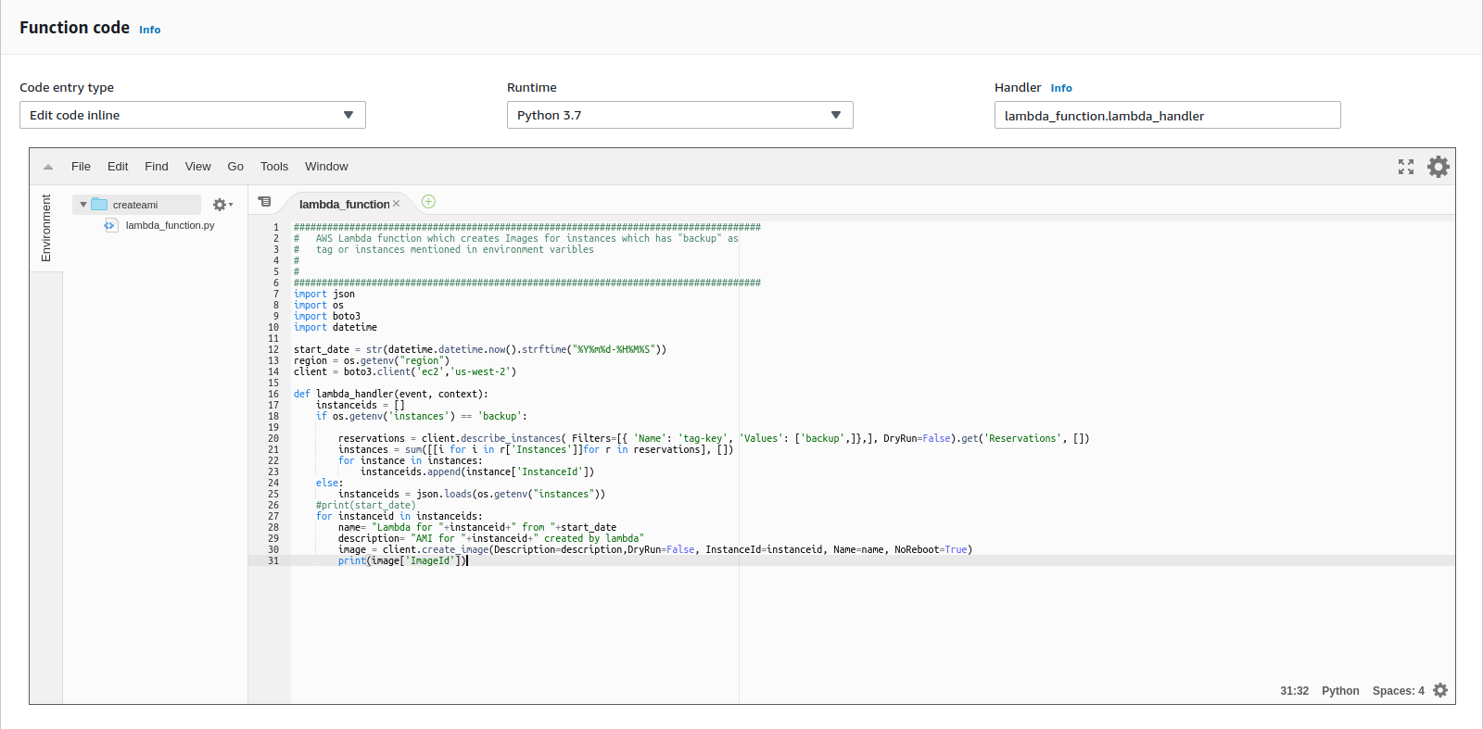Click the status bar settings gear icon

[x=1440, y=690]
